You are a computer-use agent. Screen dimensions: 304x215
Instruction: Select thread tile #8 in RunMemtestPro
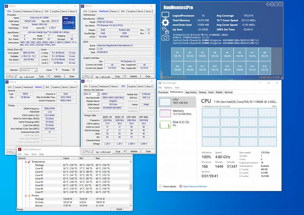tap(265, 54)
